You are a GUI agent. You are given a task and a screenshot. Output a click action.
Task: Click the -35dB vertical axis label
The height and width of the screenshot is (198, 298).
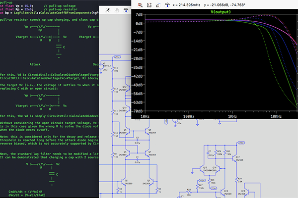click(x=137, y=67)
